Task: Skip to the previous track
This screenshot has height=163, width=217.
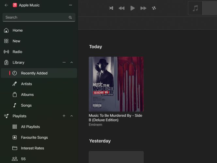Action: (x=122, y=8)
